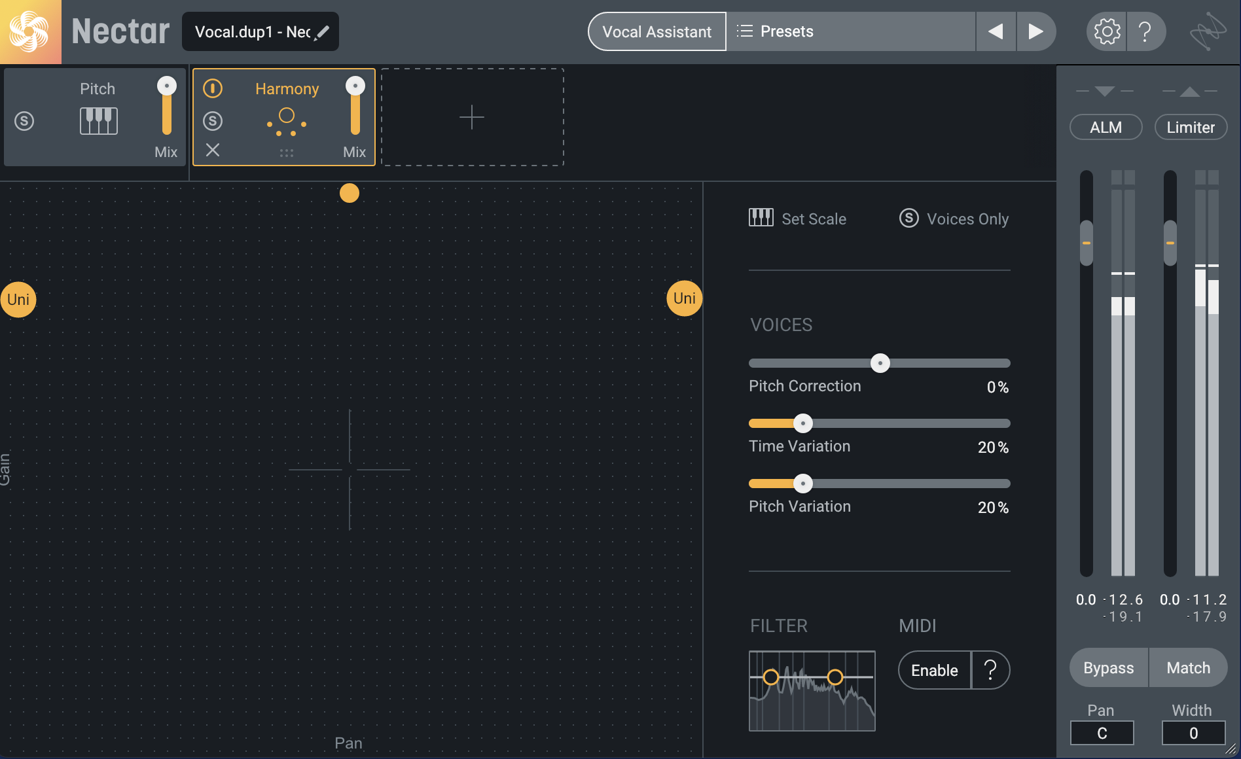This screenshot has width=1241, height=759.
Task: Adjust the input gain fader
Action: tap(1087, 243)
